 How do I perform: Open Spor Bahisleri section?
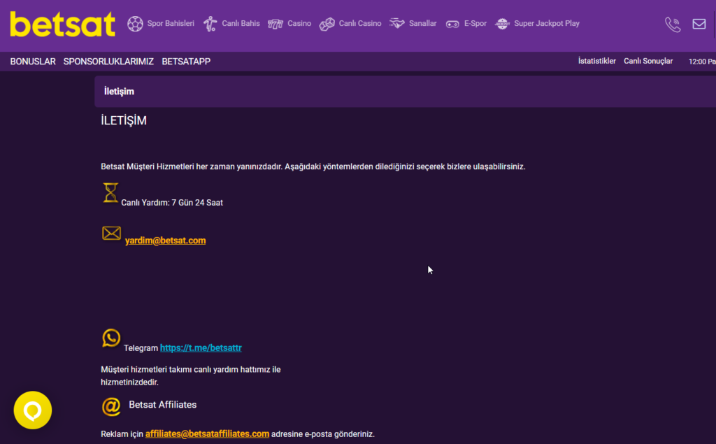171,23
